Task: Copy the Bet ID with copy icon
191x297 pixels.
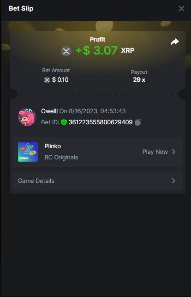Action: pyautogui.click(x=138, y=122)
